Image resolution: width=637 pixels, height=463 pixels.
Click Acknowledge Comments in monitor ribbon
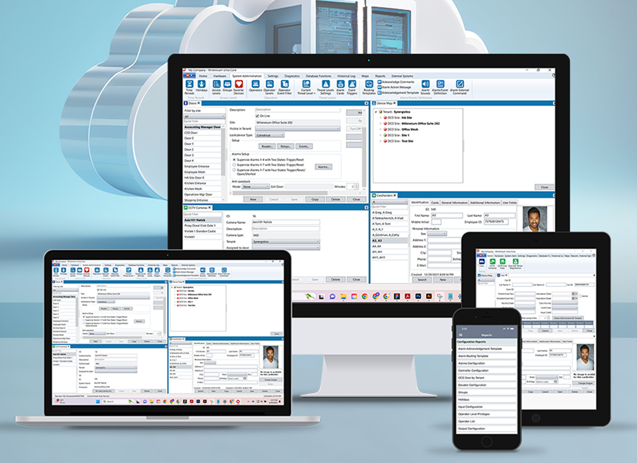[x=396, y=82]
